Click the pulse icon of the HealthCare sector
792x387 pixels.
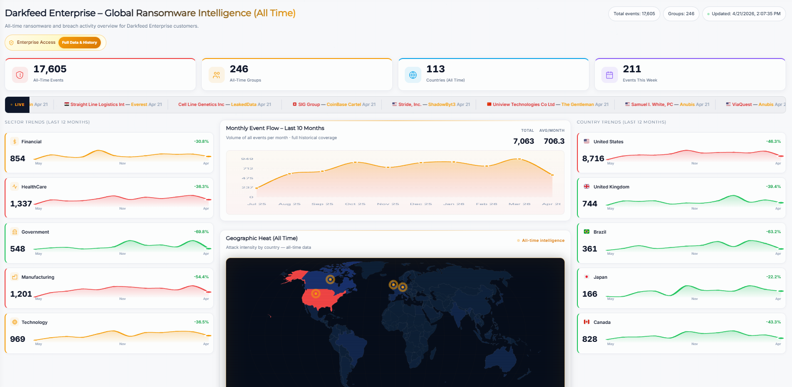coord(15,187)
